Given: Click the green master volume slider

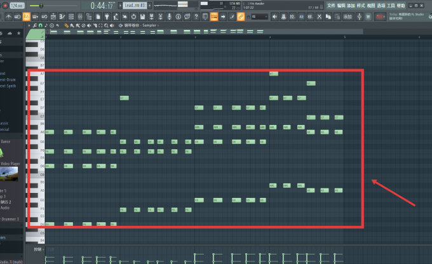Looking at the screenshot, I should (x=41, y=6).
